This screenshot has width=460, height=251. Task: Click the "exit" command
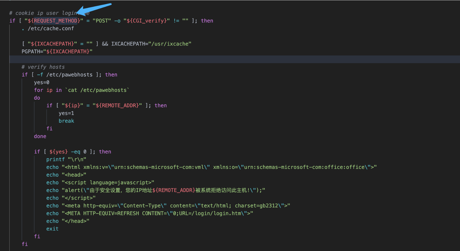(x=52, y=229)
